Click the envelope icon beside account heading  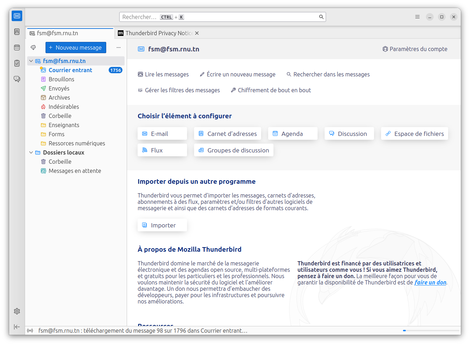click(x=141, y=49)
